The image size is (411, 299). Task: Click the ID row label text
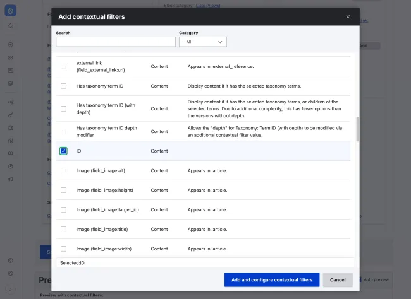click(x=79, y=151)
